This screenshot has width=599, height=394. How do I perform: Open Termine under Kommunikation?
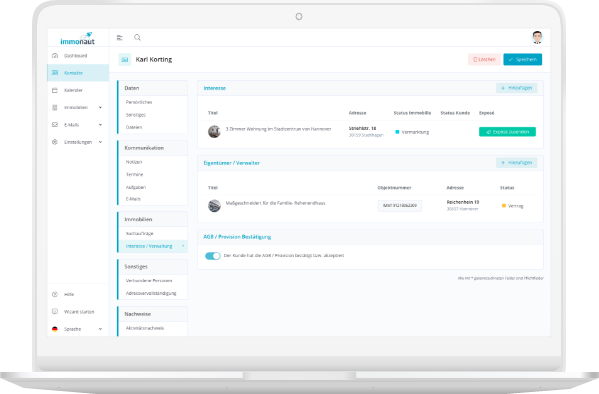[x=134, y=175]
